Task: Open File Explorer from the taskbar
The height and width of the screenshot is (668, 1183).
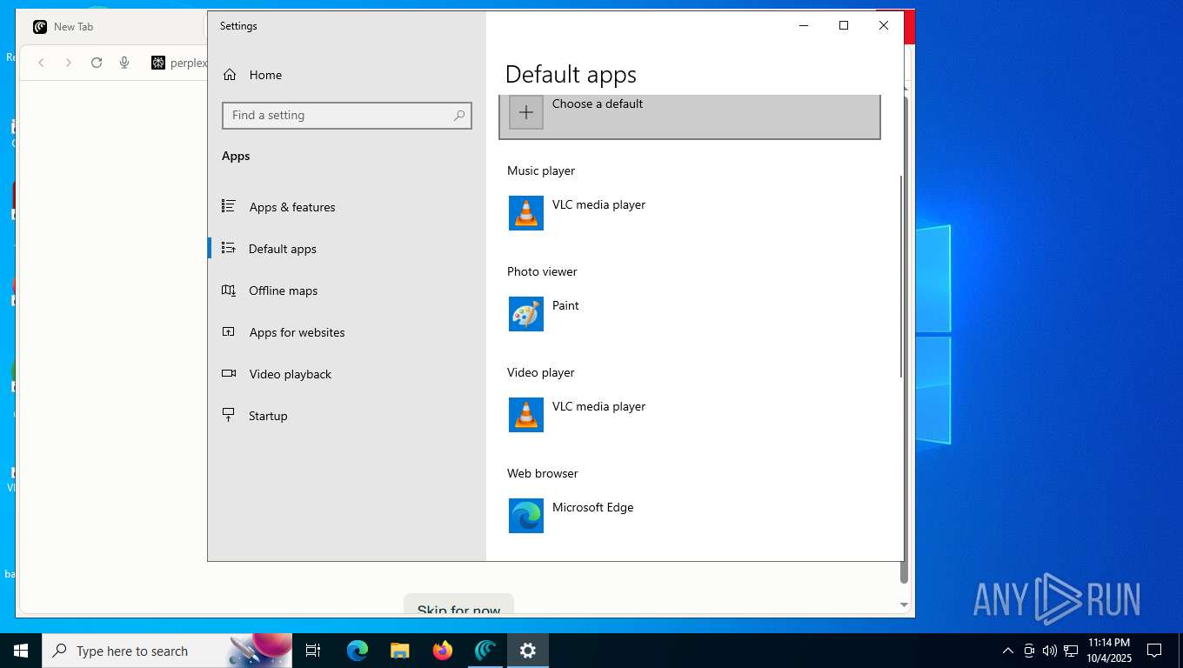Action: [400, 651]
